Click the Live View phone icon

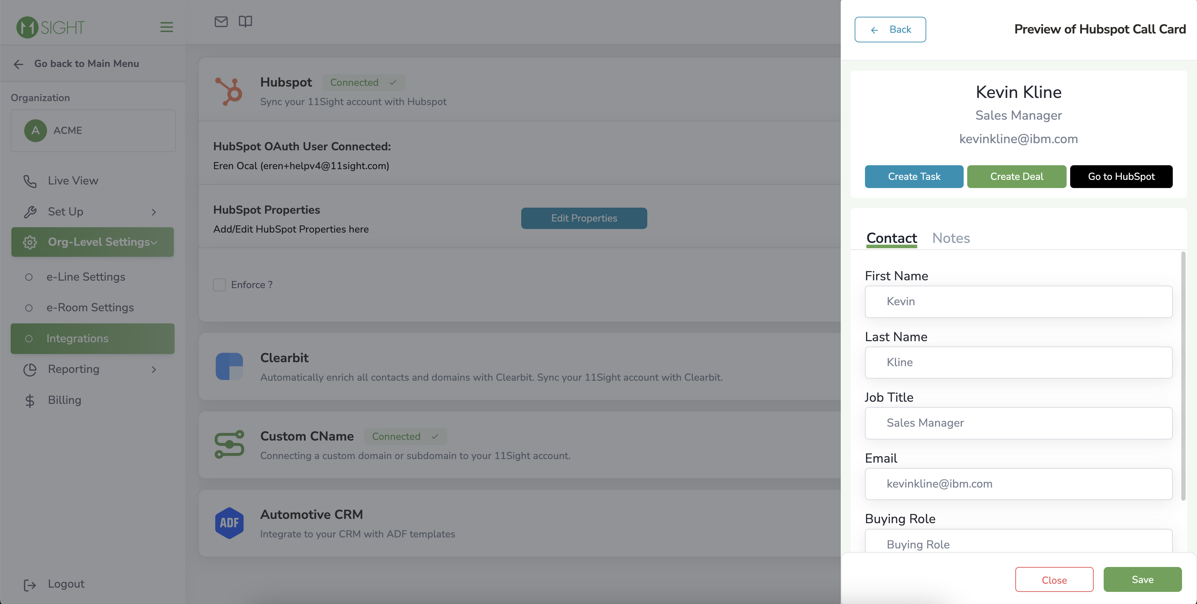pyautogui.click(x=30, y=181)
